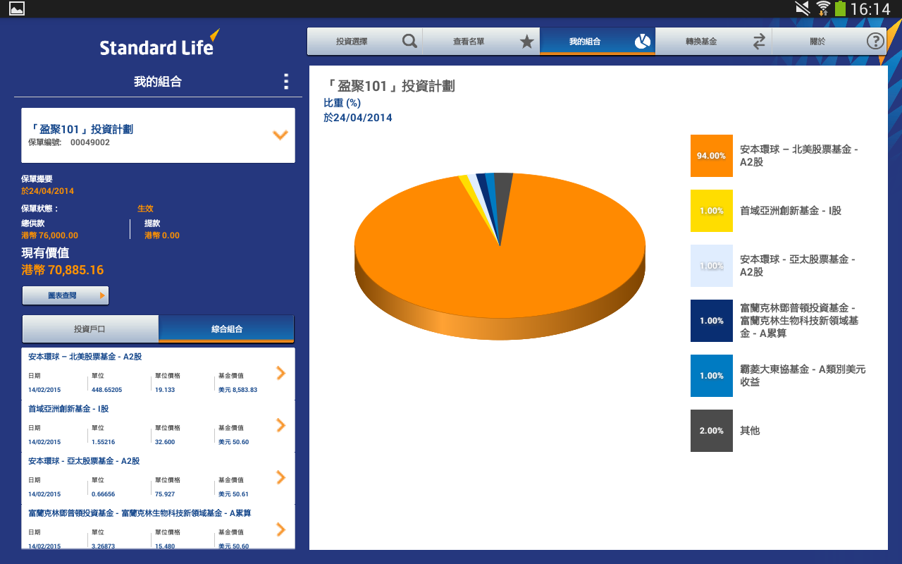This screenshot has width=902, height=564.
Task: Select the 我的組合 tab
Action: (598, 42)
